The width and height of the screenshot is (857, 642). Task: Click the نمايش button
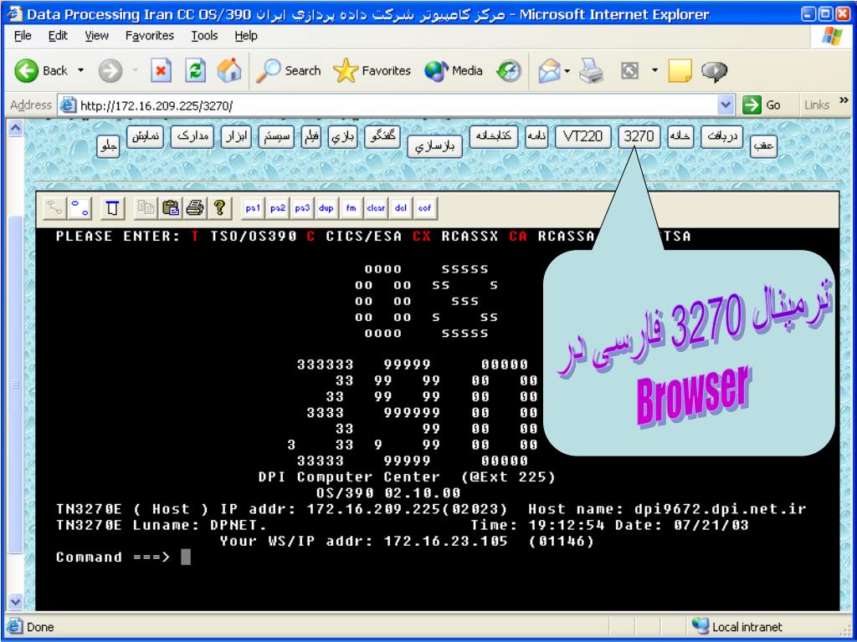tap(146, 137)
